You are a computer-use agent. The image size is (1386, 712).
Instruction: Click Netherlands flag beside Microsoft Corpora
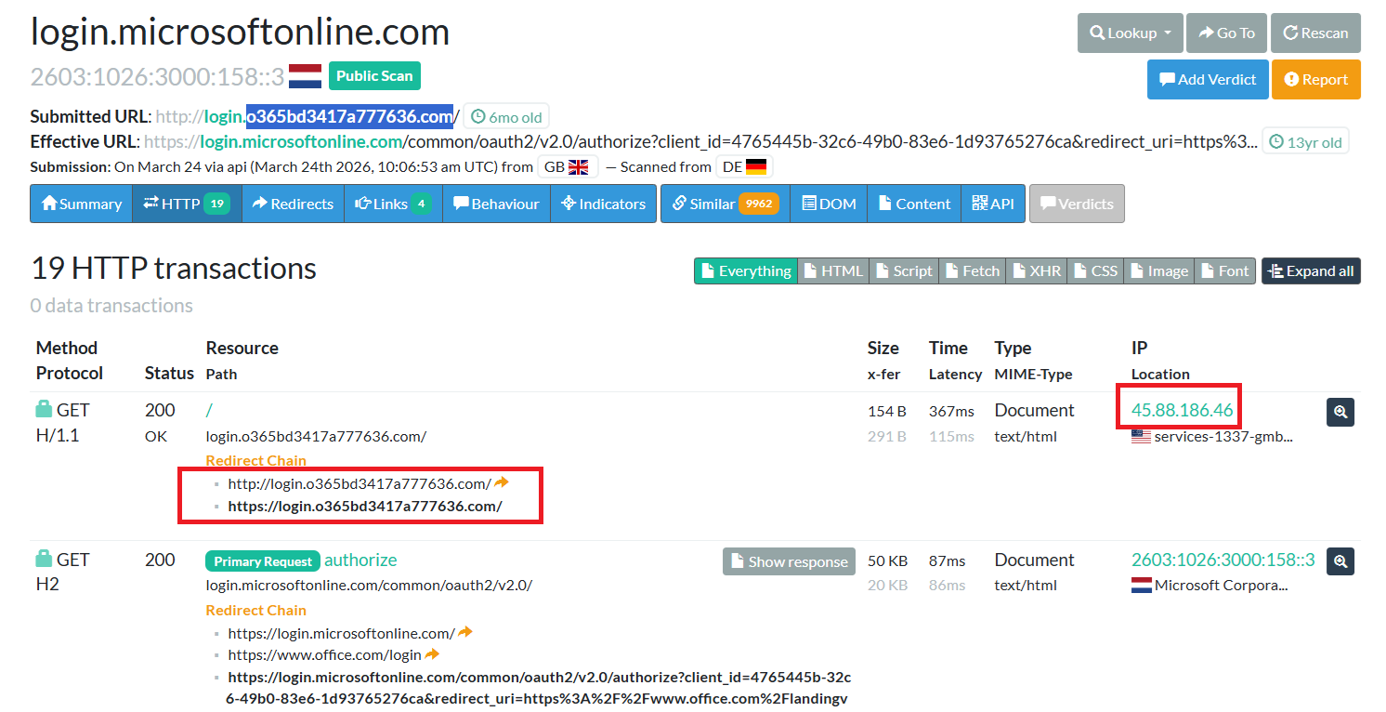point(1141,586)
